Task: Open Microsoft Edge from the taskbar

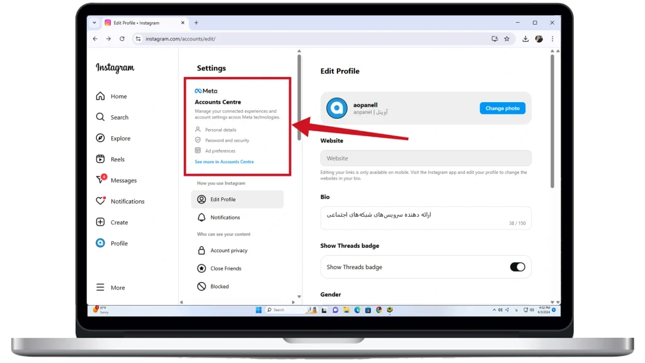Action: coord(357,310)
